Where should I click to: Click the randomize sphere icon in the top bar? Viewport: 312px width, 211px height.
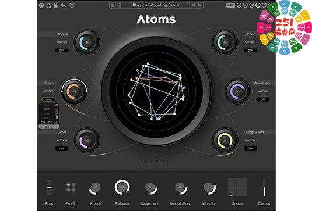point(41,5)
